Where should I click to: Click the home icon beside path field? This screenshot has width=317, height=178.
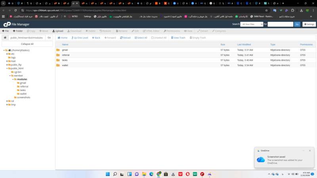click(5, 38)
